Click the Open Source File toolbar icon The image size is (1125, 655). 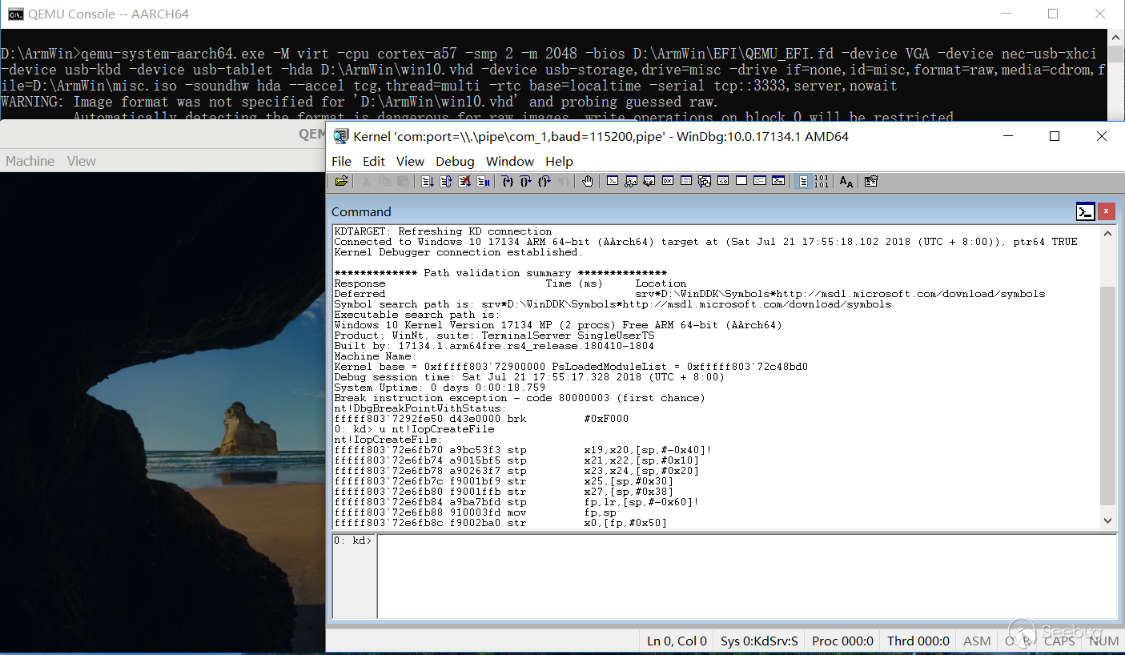point(341,182)
